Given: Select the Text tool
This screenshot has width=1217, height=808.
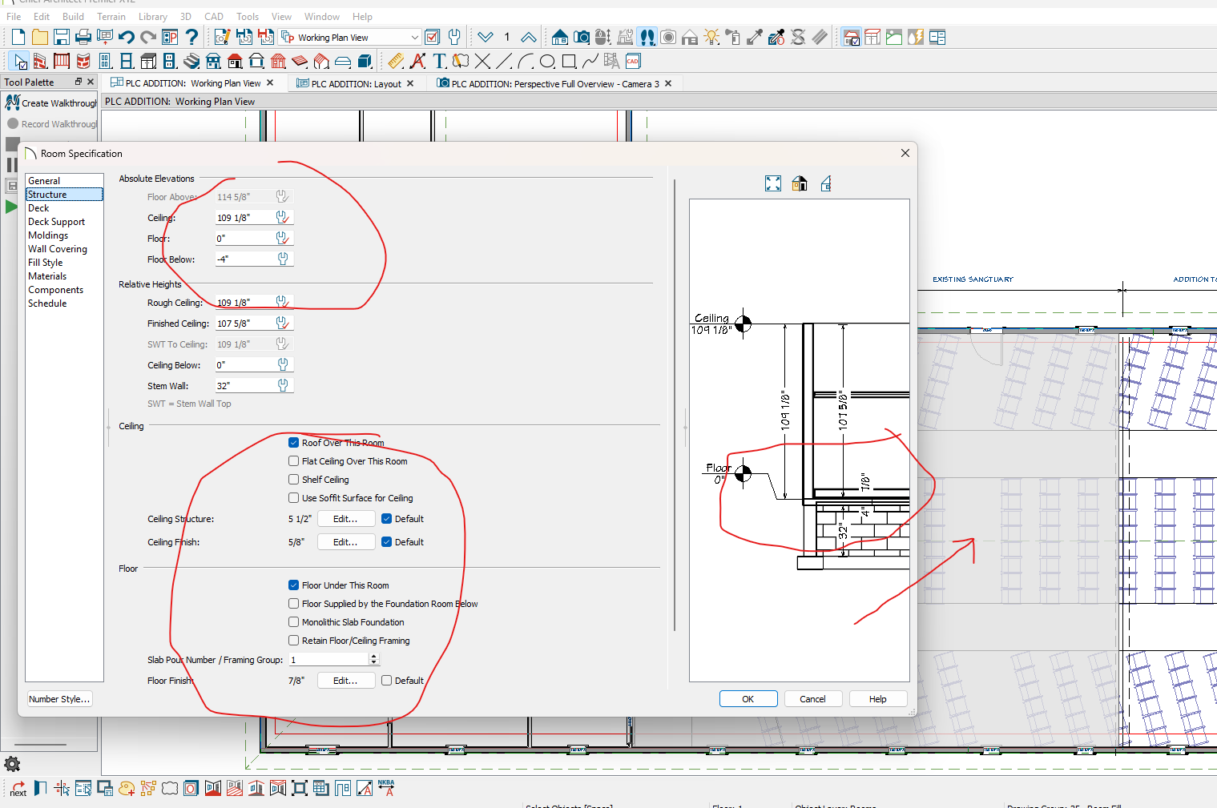Looking at the screenshot, I should tap(439, 61).
